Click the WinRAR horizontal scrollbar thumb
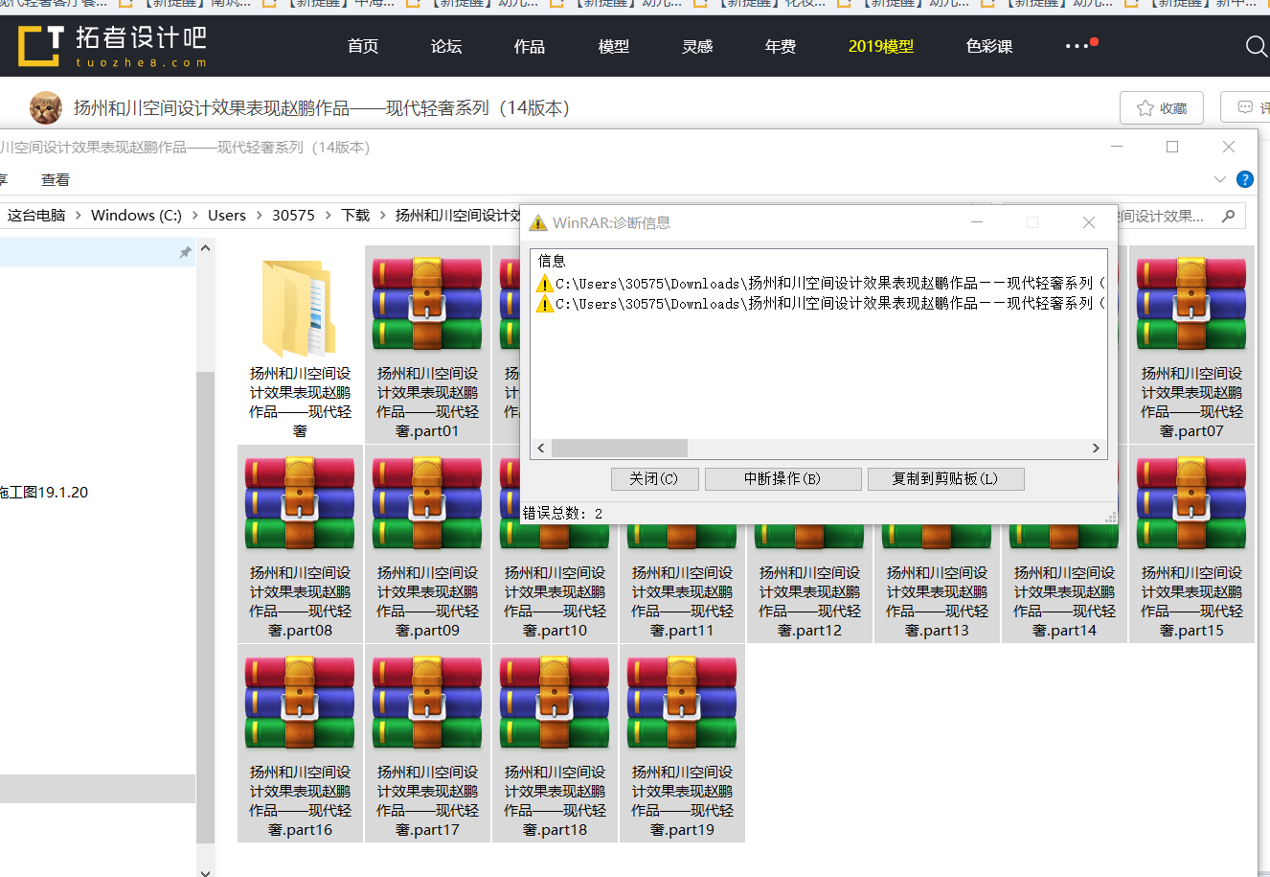Viewport: 1270px width, 877px height. click(x=620, y=448)
